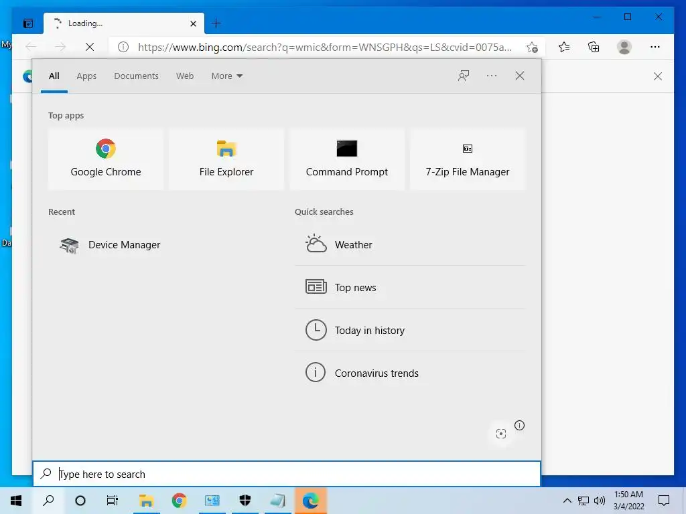Choose Today in history quick search
This screenshot has height=514, width=686.
[x=410, y=330]
